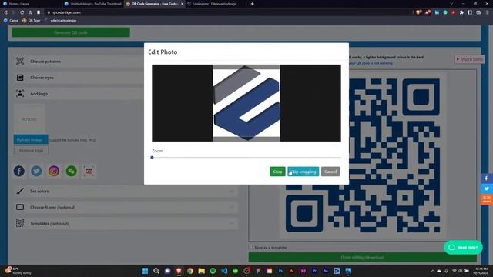Screen dimensions: 493x277
Task: Click the Zoom slider handle
Action: pyautogui.click(x=153, y=157)
